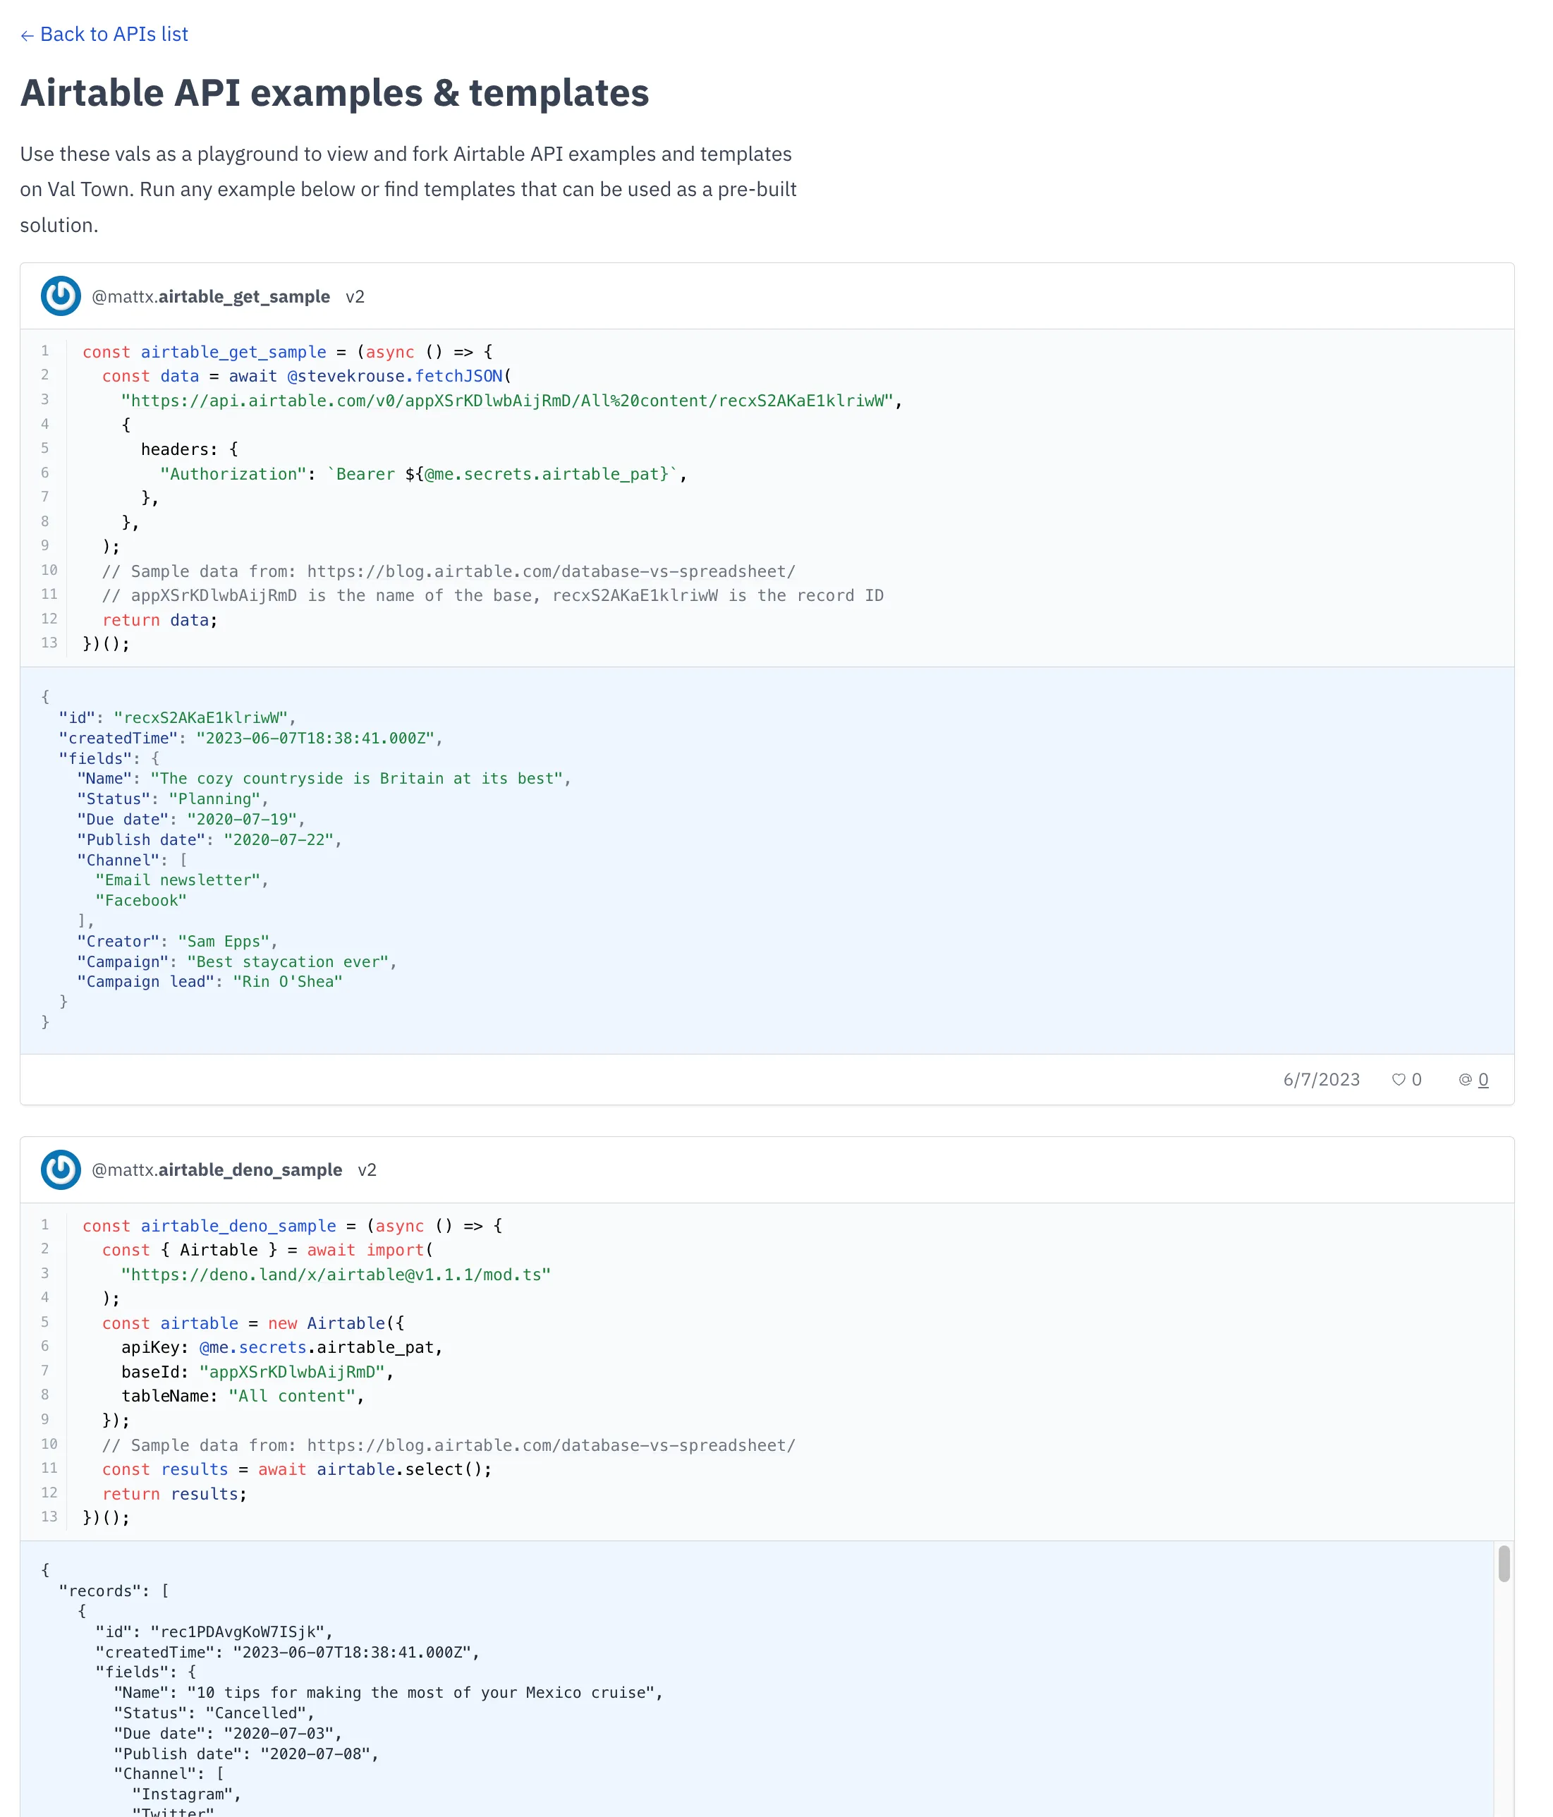Click the @me.secrets.airtable_pat reference on line 6
The width and height of the screenshot is (1553, 1817).
(542, 473)
